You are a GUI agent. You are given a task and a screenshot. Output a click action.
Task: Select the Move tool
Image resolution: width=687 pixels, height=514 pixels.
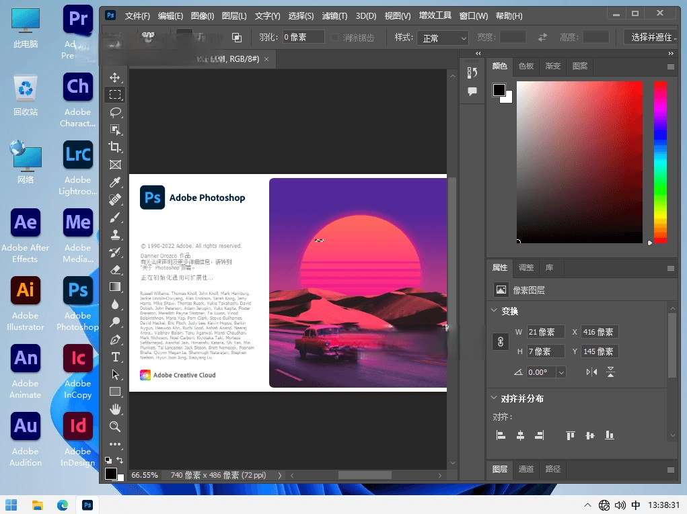(x=115, y=77)
